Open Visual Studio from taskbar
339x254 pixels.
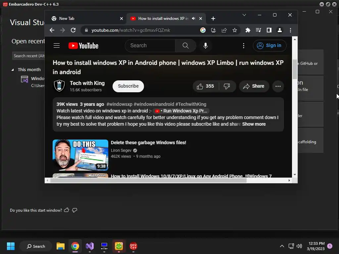coord(90,246)
